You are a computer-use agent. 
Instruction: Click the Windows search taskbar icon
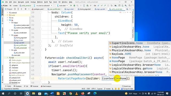click(9, 93)
